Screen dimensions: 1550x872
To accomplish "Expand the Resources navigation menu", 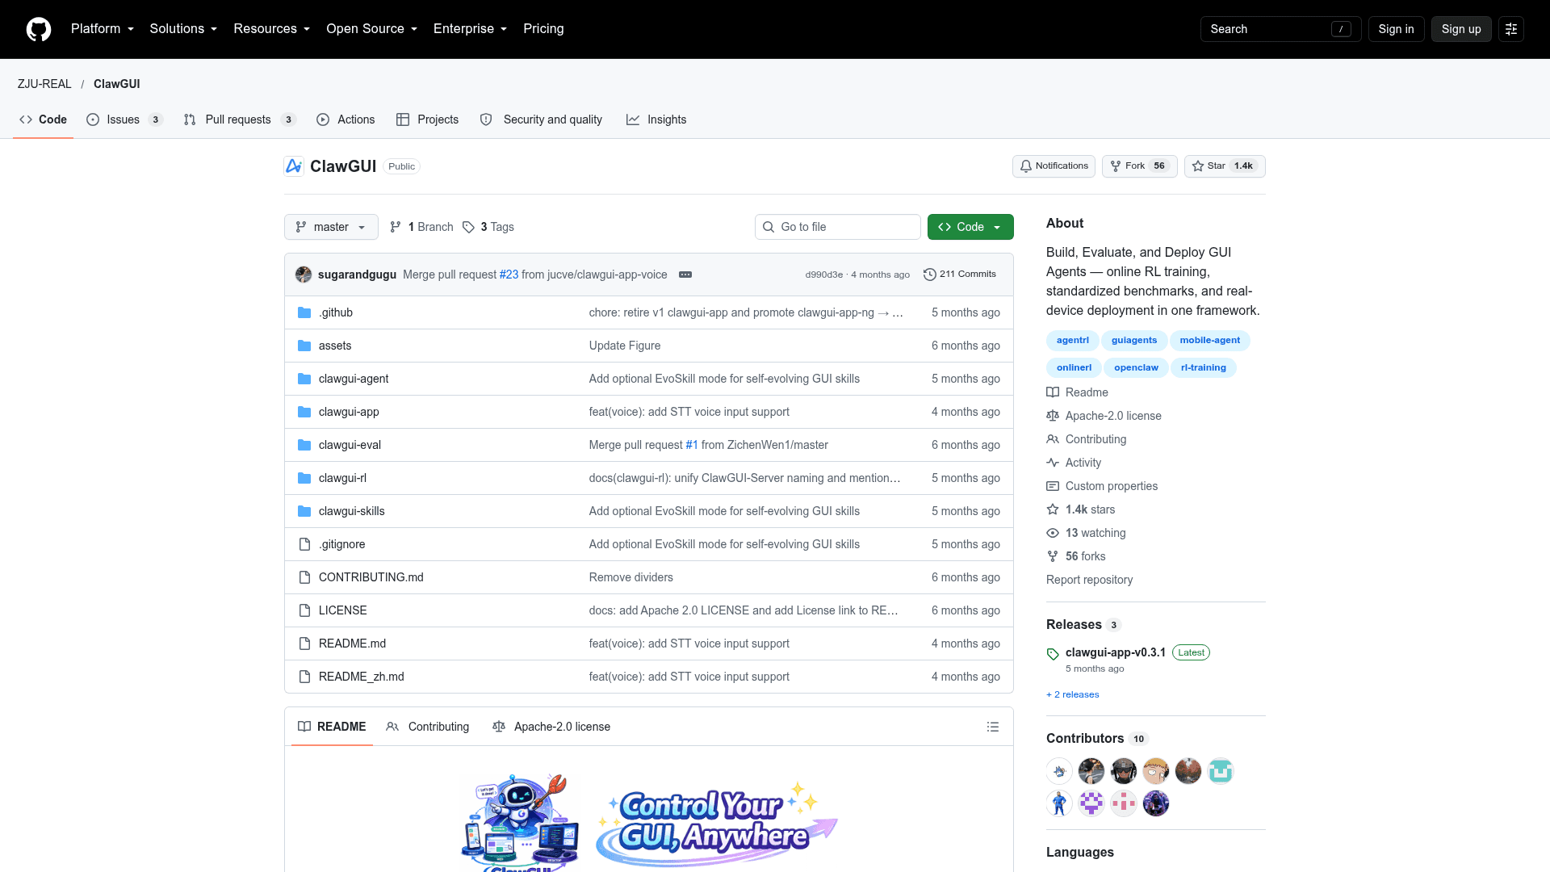I will click(x=272, y=29).
